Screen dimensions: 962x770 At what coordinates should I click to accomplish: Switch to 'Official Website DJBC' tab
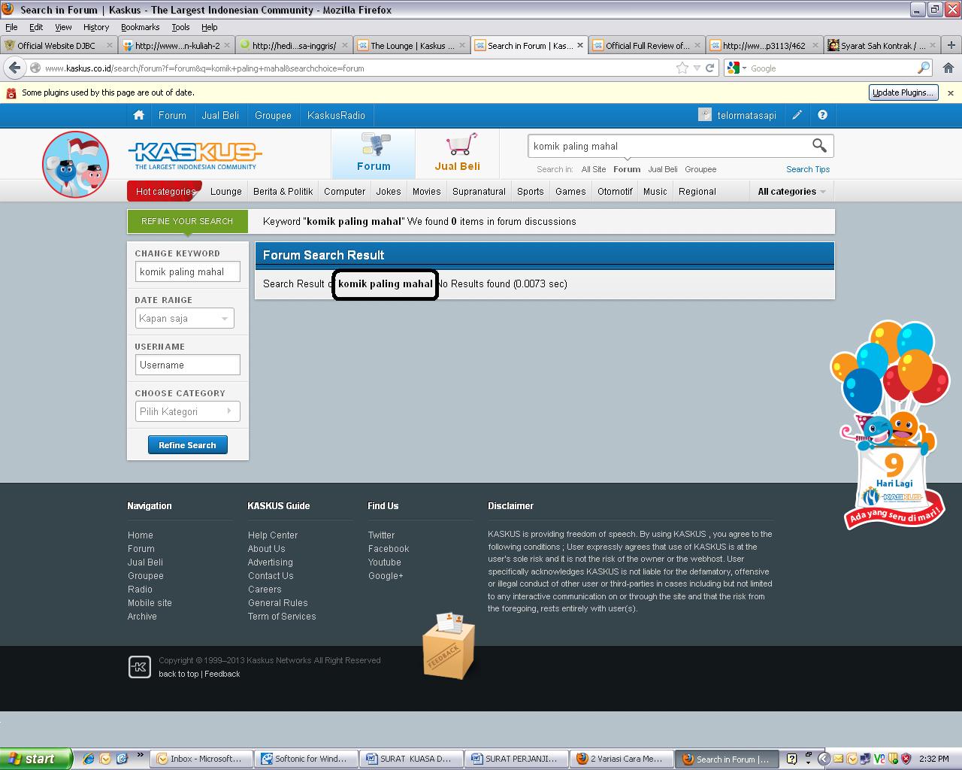(x=59, y=45)
